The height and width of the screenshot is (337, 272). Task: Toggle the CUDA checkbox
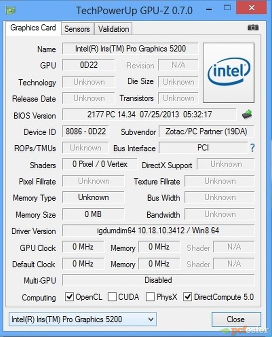(x=112, y=297)
